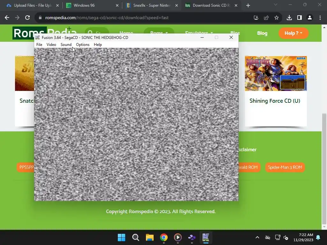Viewport: 327px width, 245px height.
Task: Close the Windows 96 tab
Action: (117, 6)
